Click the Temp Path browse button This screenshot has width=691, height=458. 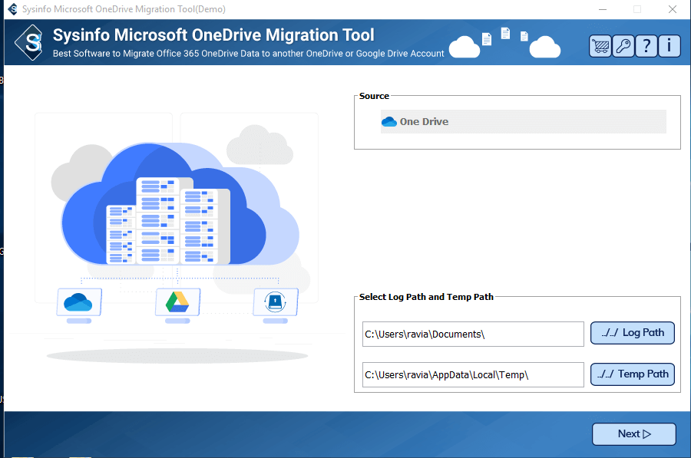point(633,374)
